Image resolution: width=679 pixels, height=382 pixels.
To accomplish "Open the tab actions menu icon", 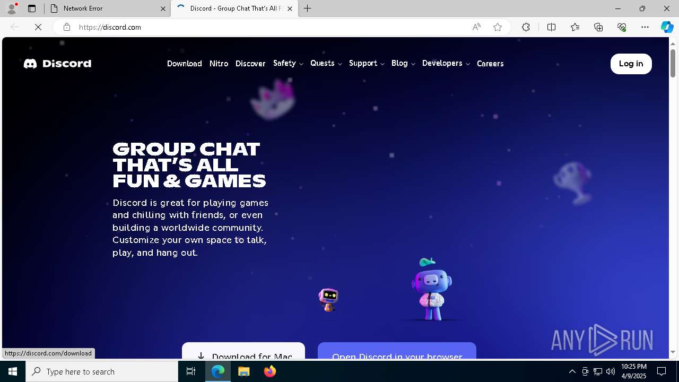I will 32,8.
